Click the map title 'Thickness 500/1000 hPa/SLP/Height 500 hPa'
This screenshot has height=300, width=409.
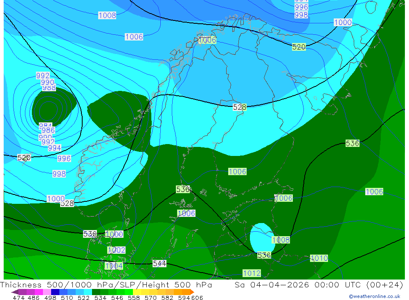(106, 284)
